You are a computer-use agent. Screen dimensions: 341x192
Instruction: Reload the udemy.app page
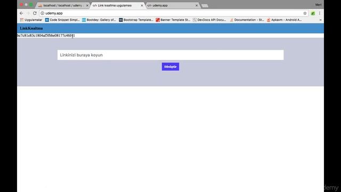click(x=35, y=13)
